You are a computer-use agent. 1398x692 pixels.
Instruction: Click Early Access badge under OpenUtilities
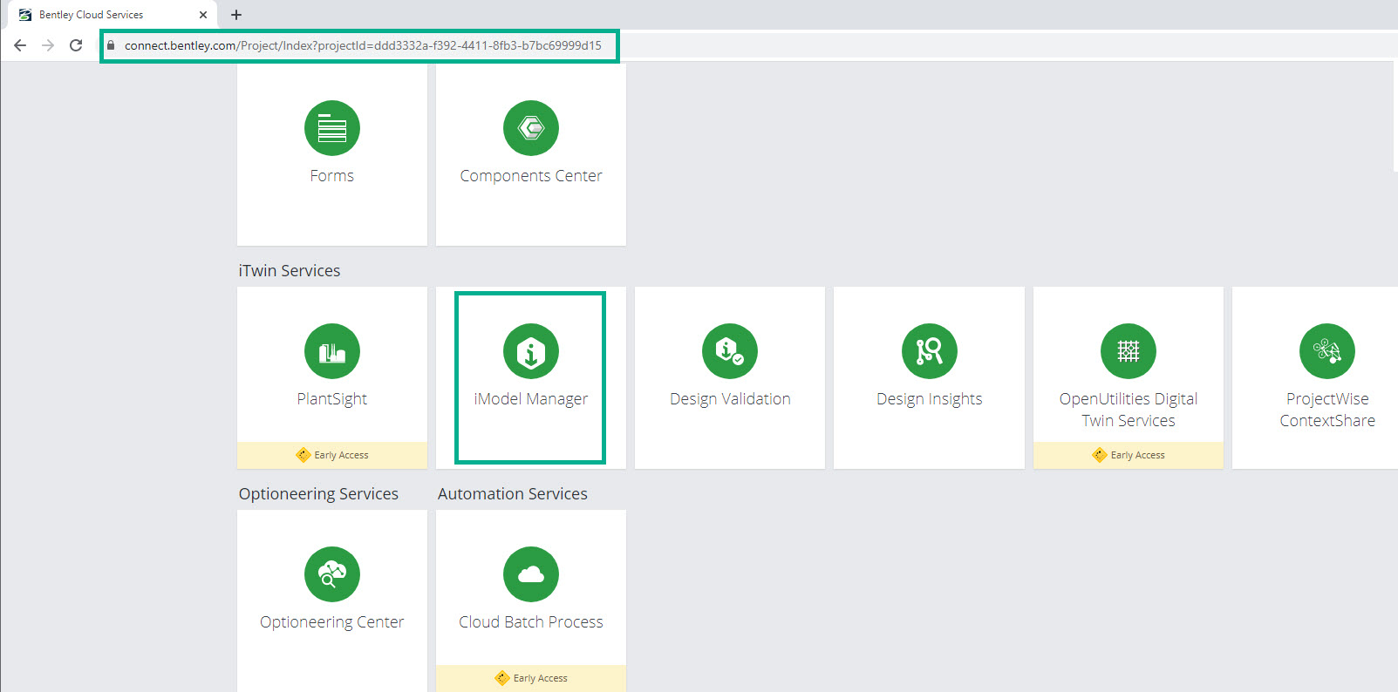[x=1129, y=455]
